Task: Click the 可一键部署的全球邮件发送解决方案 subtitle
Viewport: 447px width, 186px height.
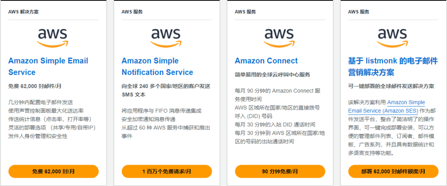Action: [391, 86]
